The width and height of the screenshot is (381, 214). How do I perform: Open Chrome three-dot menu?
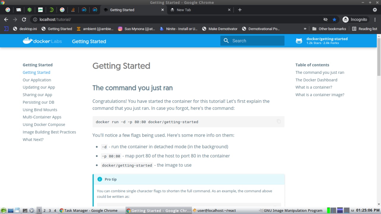click(375, 19)
